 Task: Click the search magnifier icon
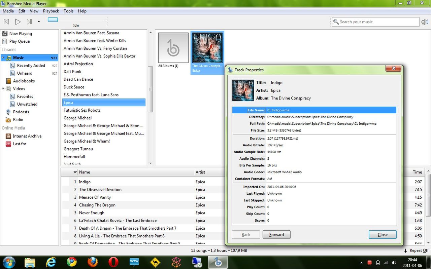tap(336, 22)
